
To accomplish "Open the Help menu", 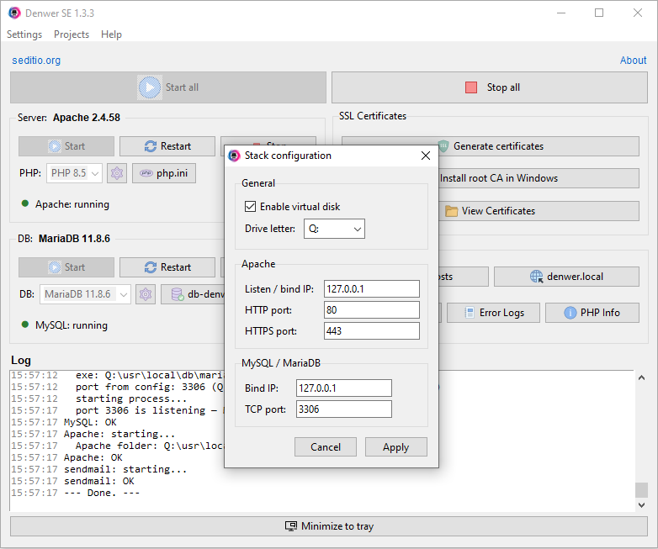I will click(x=111, y=34).
